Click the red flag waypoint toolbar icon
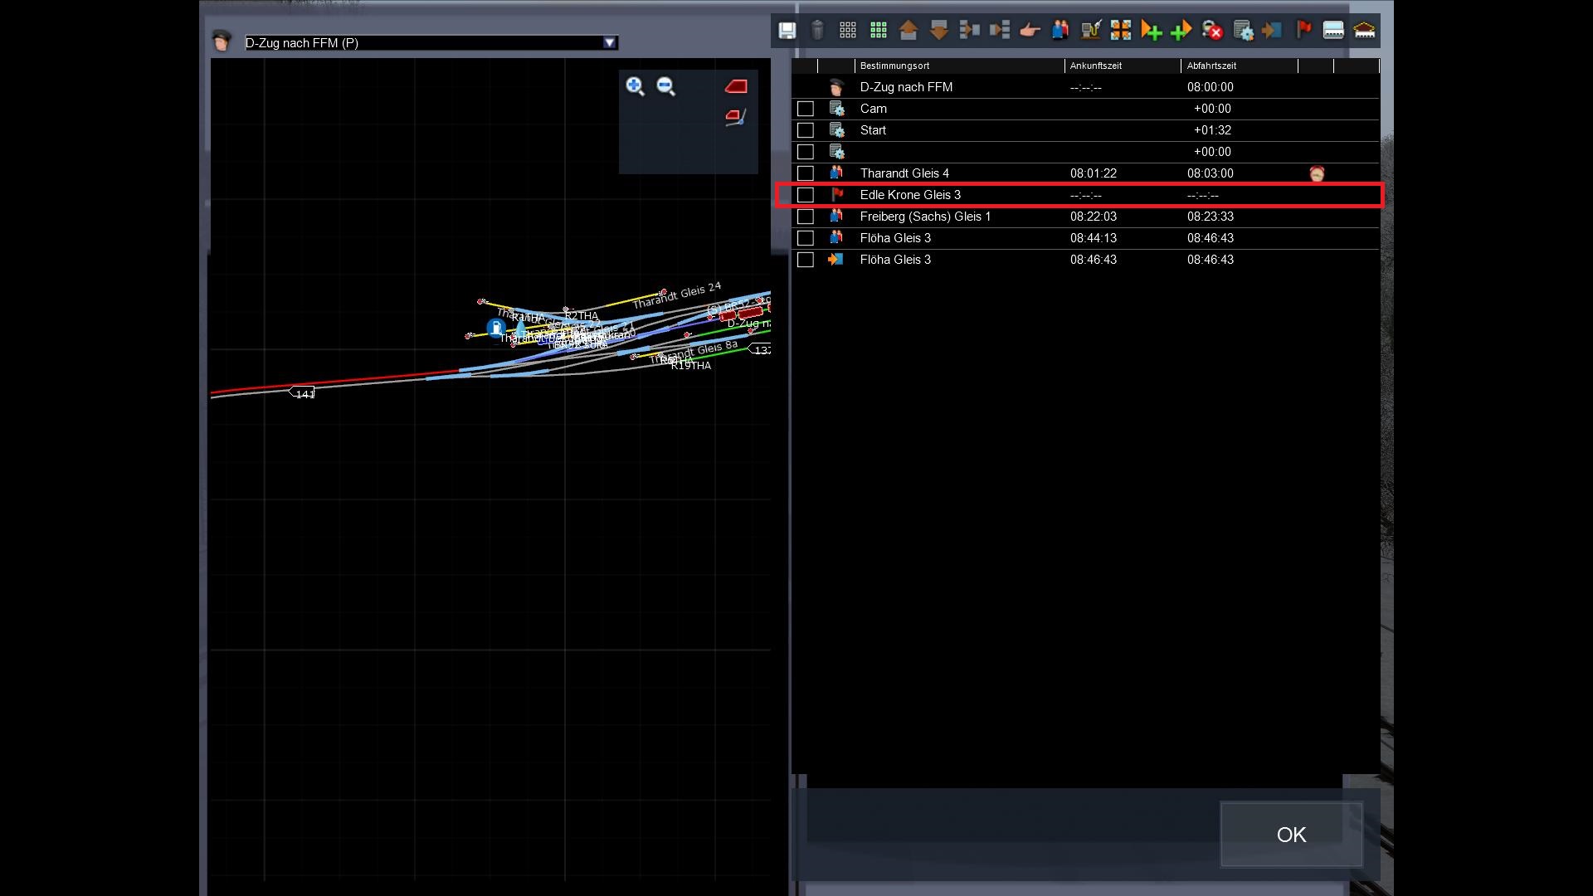The height and width of the screenshot is (896, 1593). [1303, 31]
